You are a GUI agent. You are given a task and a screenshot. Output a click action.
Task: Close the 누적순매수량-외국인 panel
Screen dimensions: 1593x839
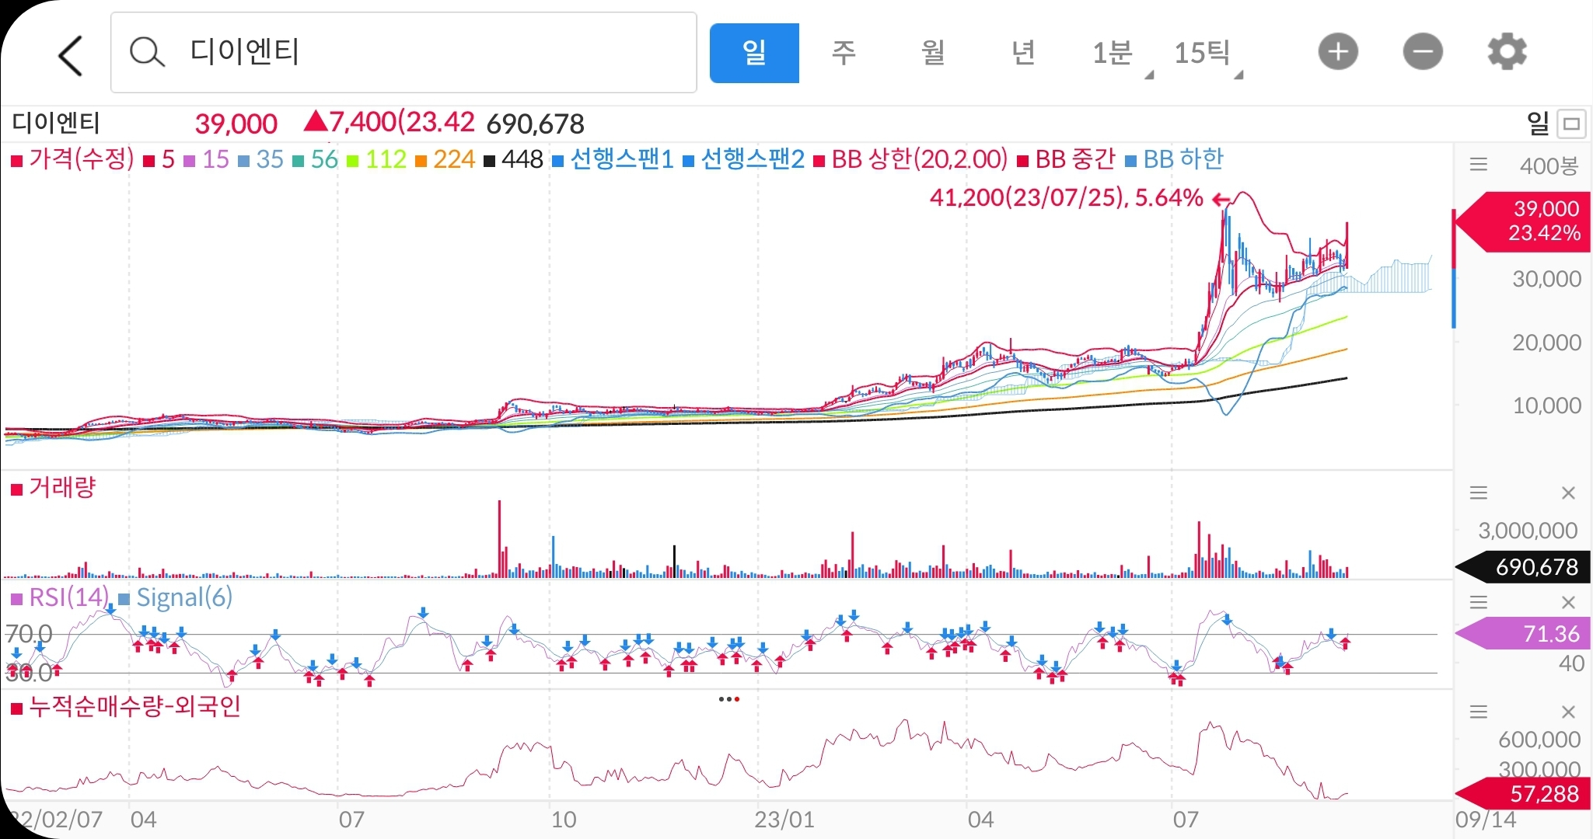(1568, 712)
